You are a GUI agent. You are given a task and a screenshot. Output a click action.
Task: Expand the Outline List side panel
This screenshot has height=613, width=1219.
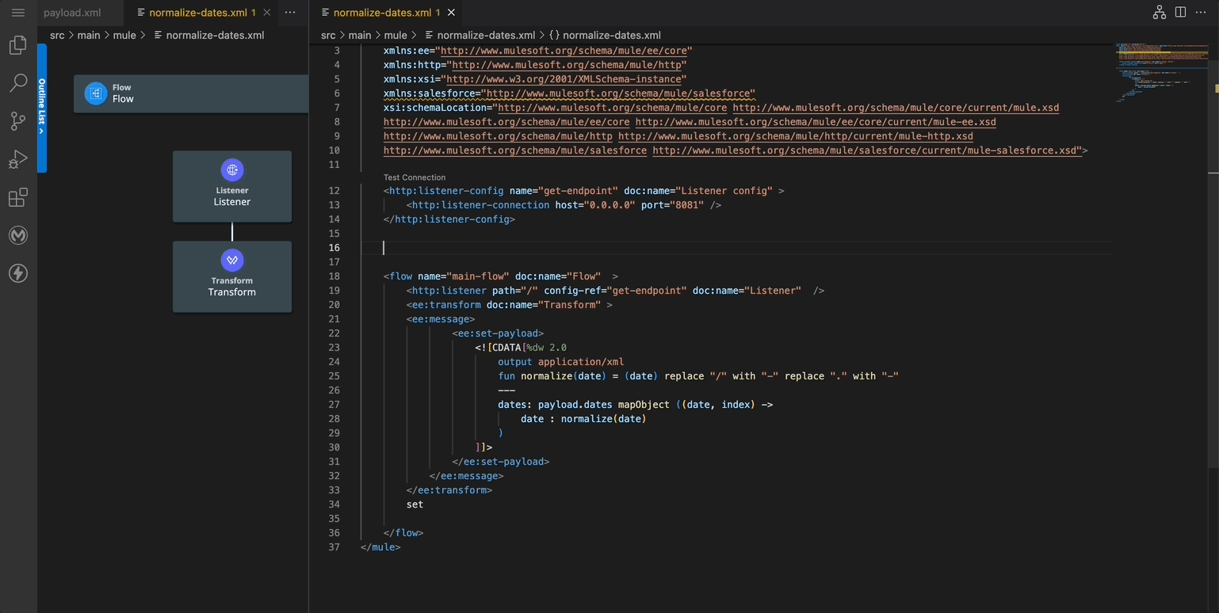click(x=42, y=108)
